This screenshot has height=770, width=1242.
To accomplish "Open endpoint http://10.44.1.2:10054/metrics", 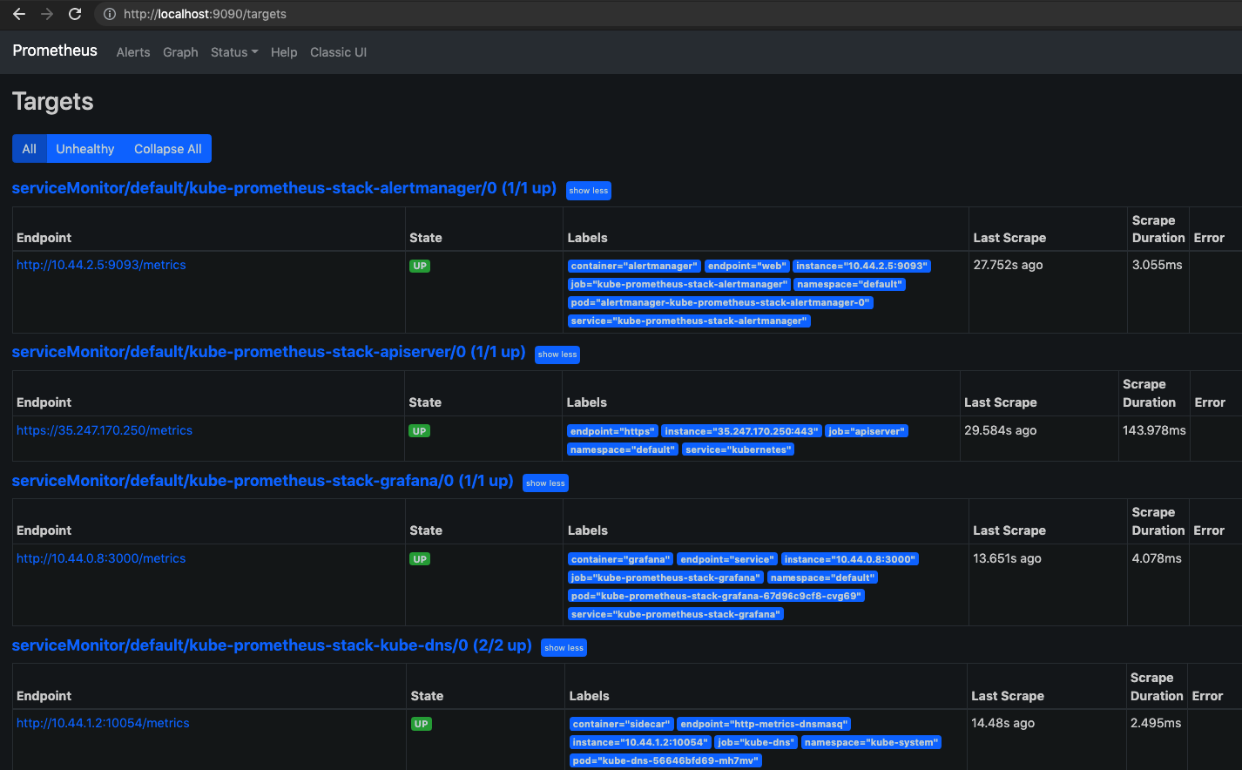I will (103, 723).
